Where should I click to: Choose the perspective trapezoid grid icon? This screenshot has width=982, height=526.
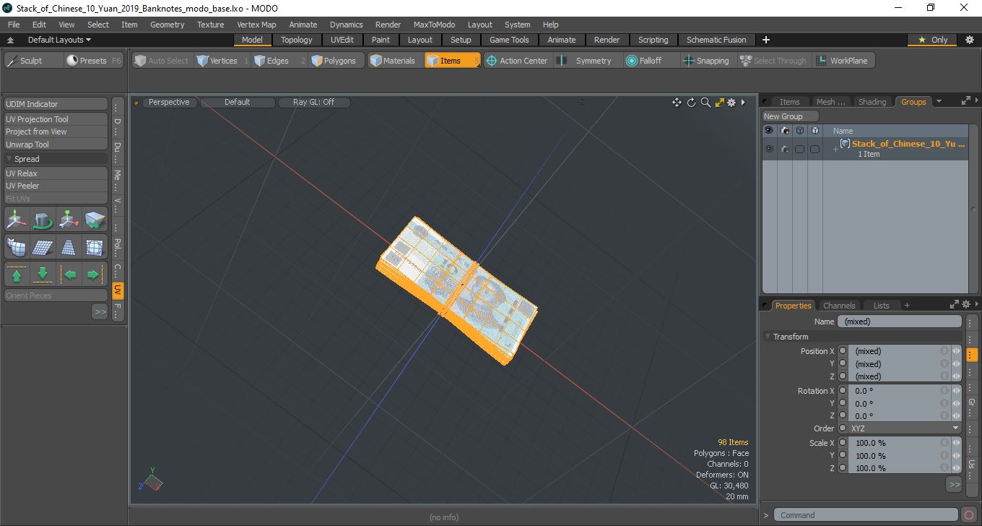click(69, 247)
